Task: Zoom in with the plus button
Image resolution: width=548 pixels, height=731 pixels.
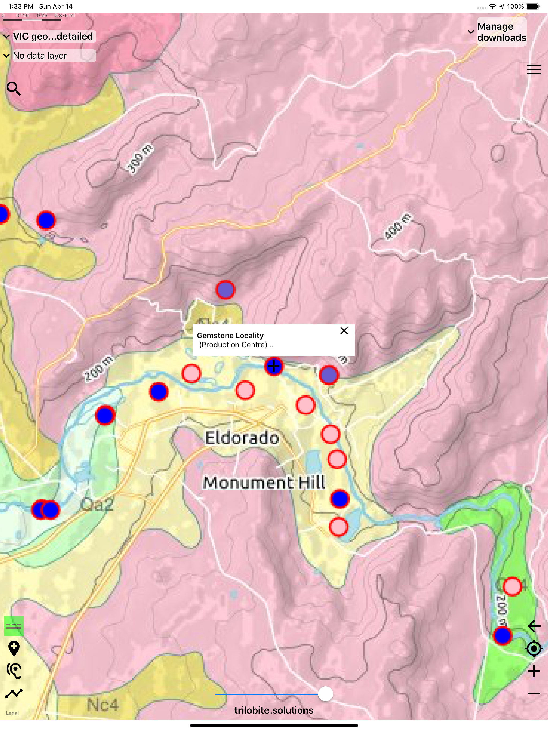Action: pyautogui.click(x=534, y=671)
